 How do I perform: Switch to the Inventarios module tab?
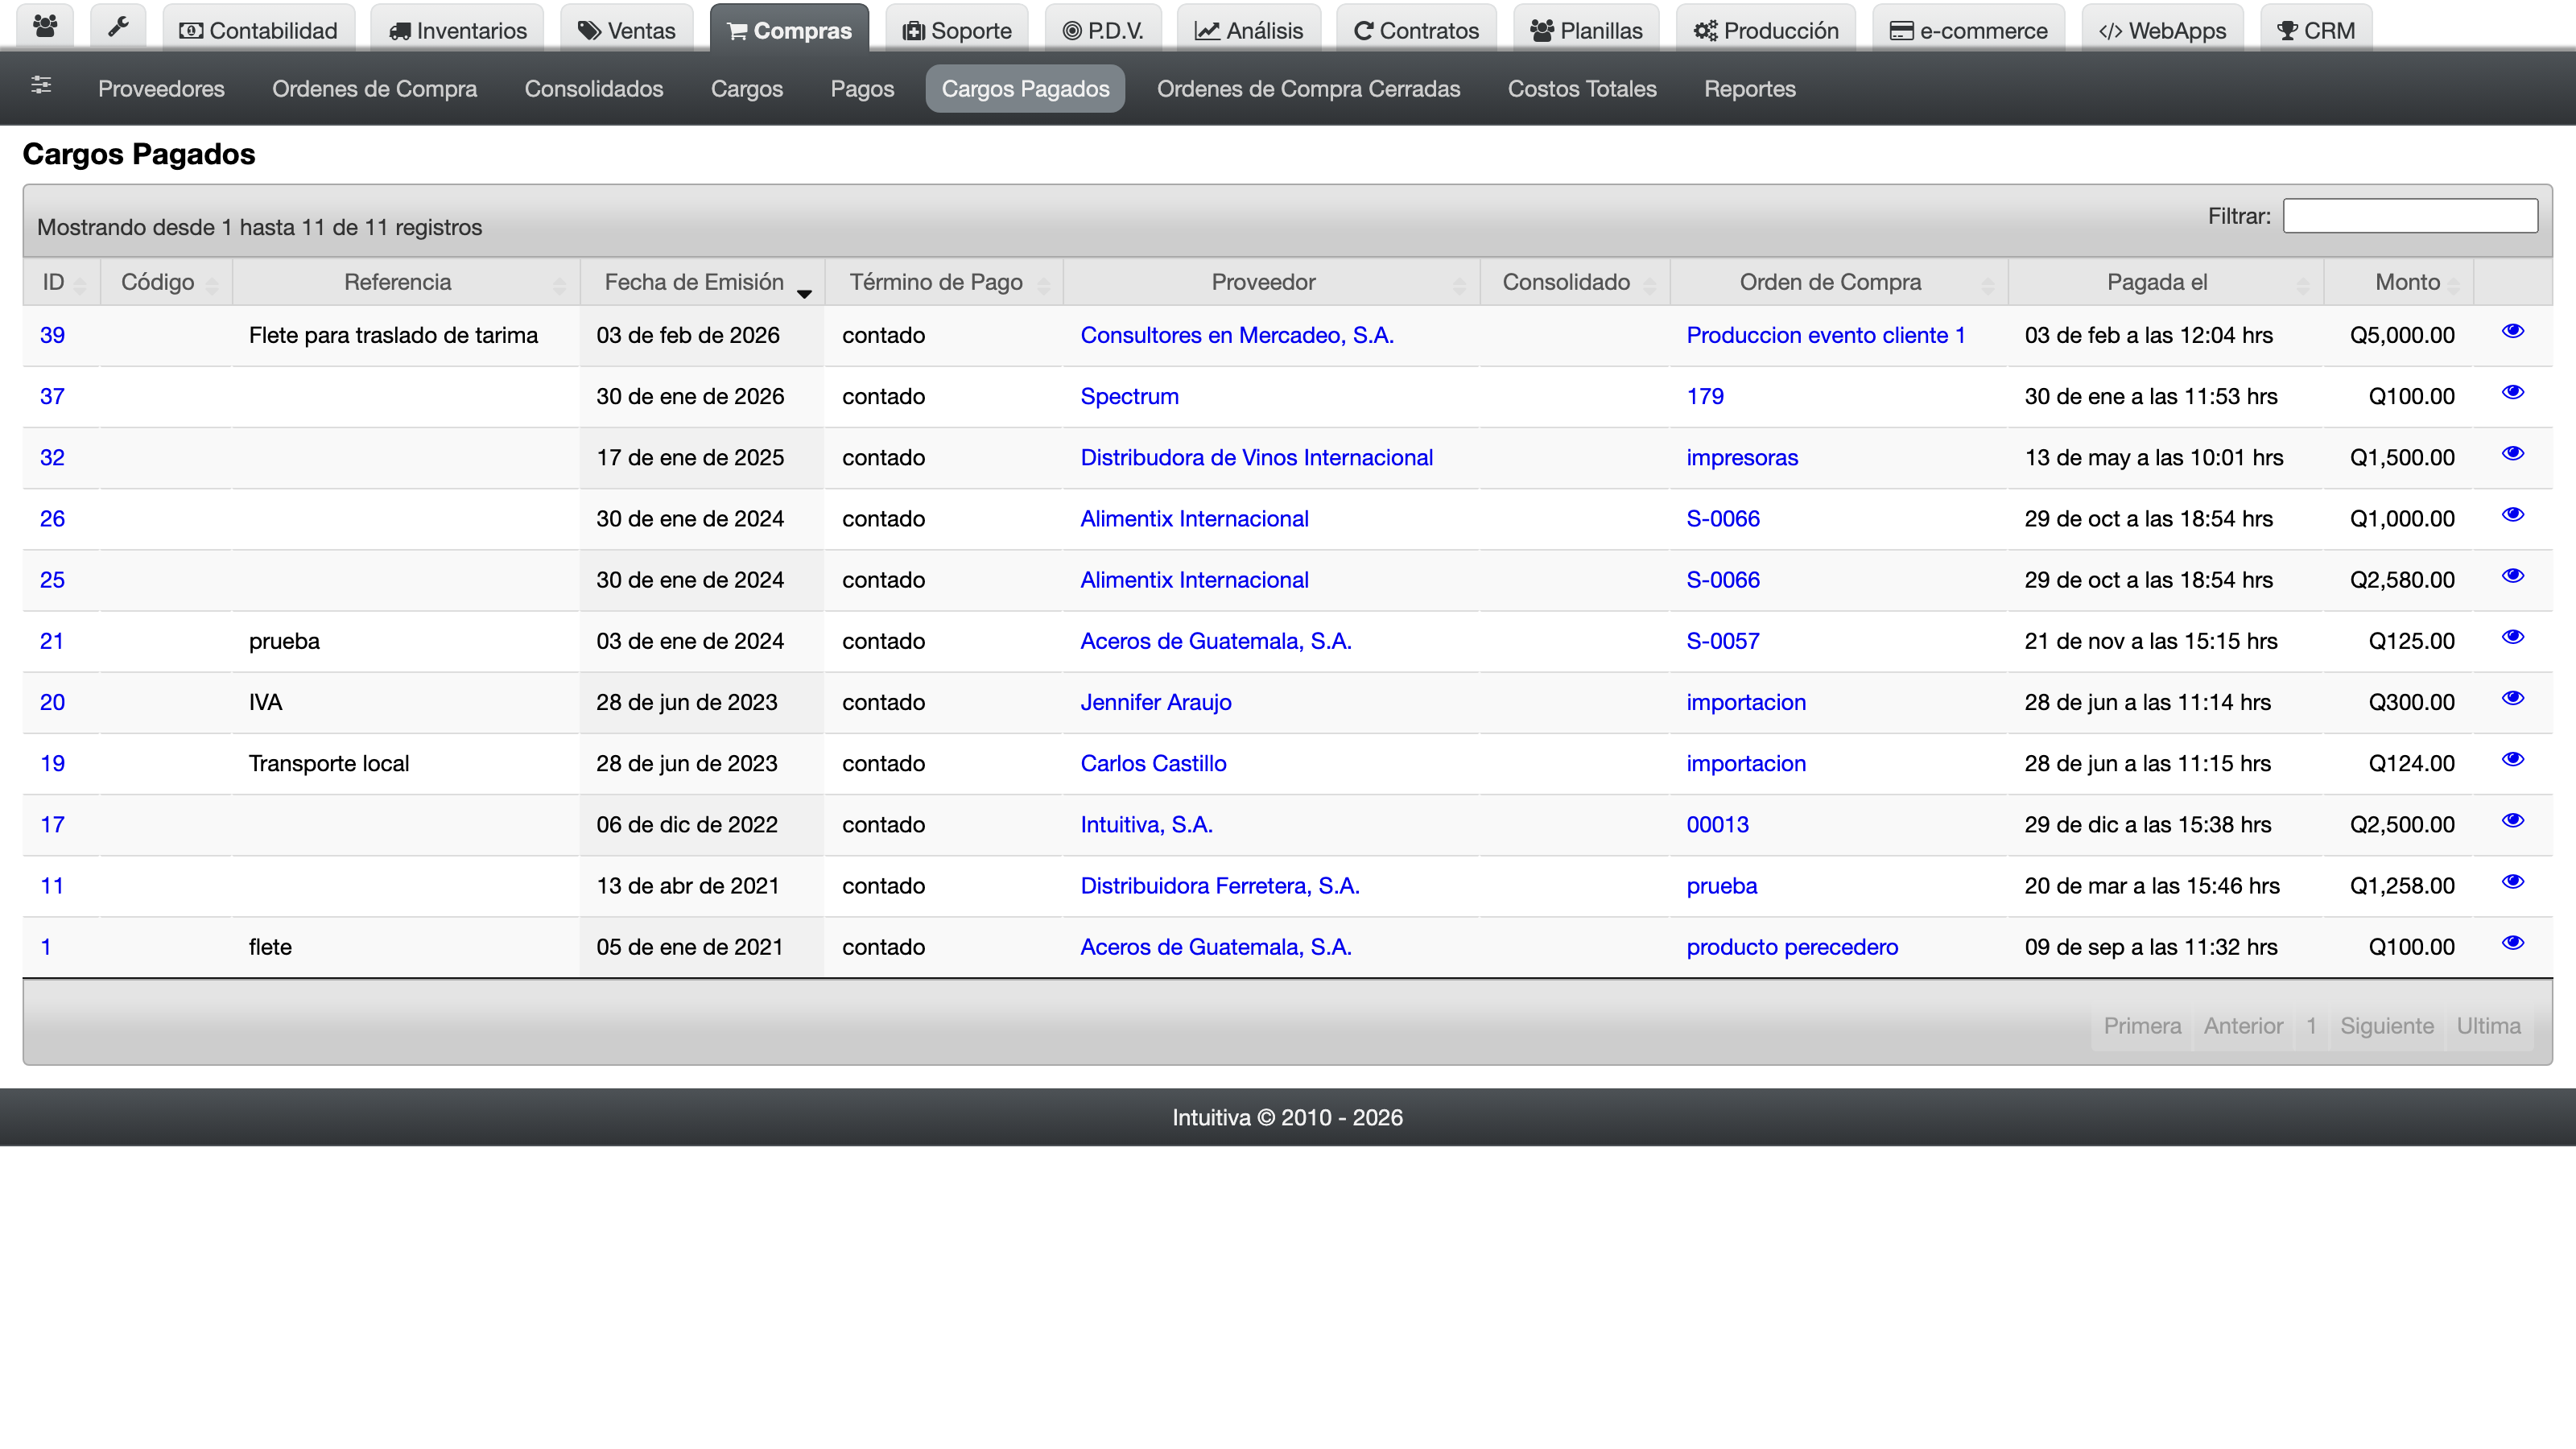coord(458,30)
